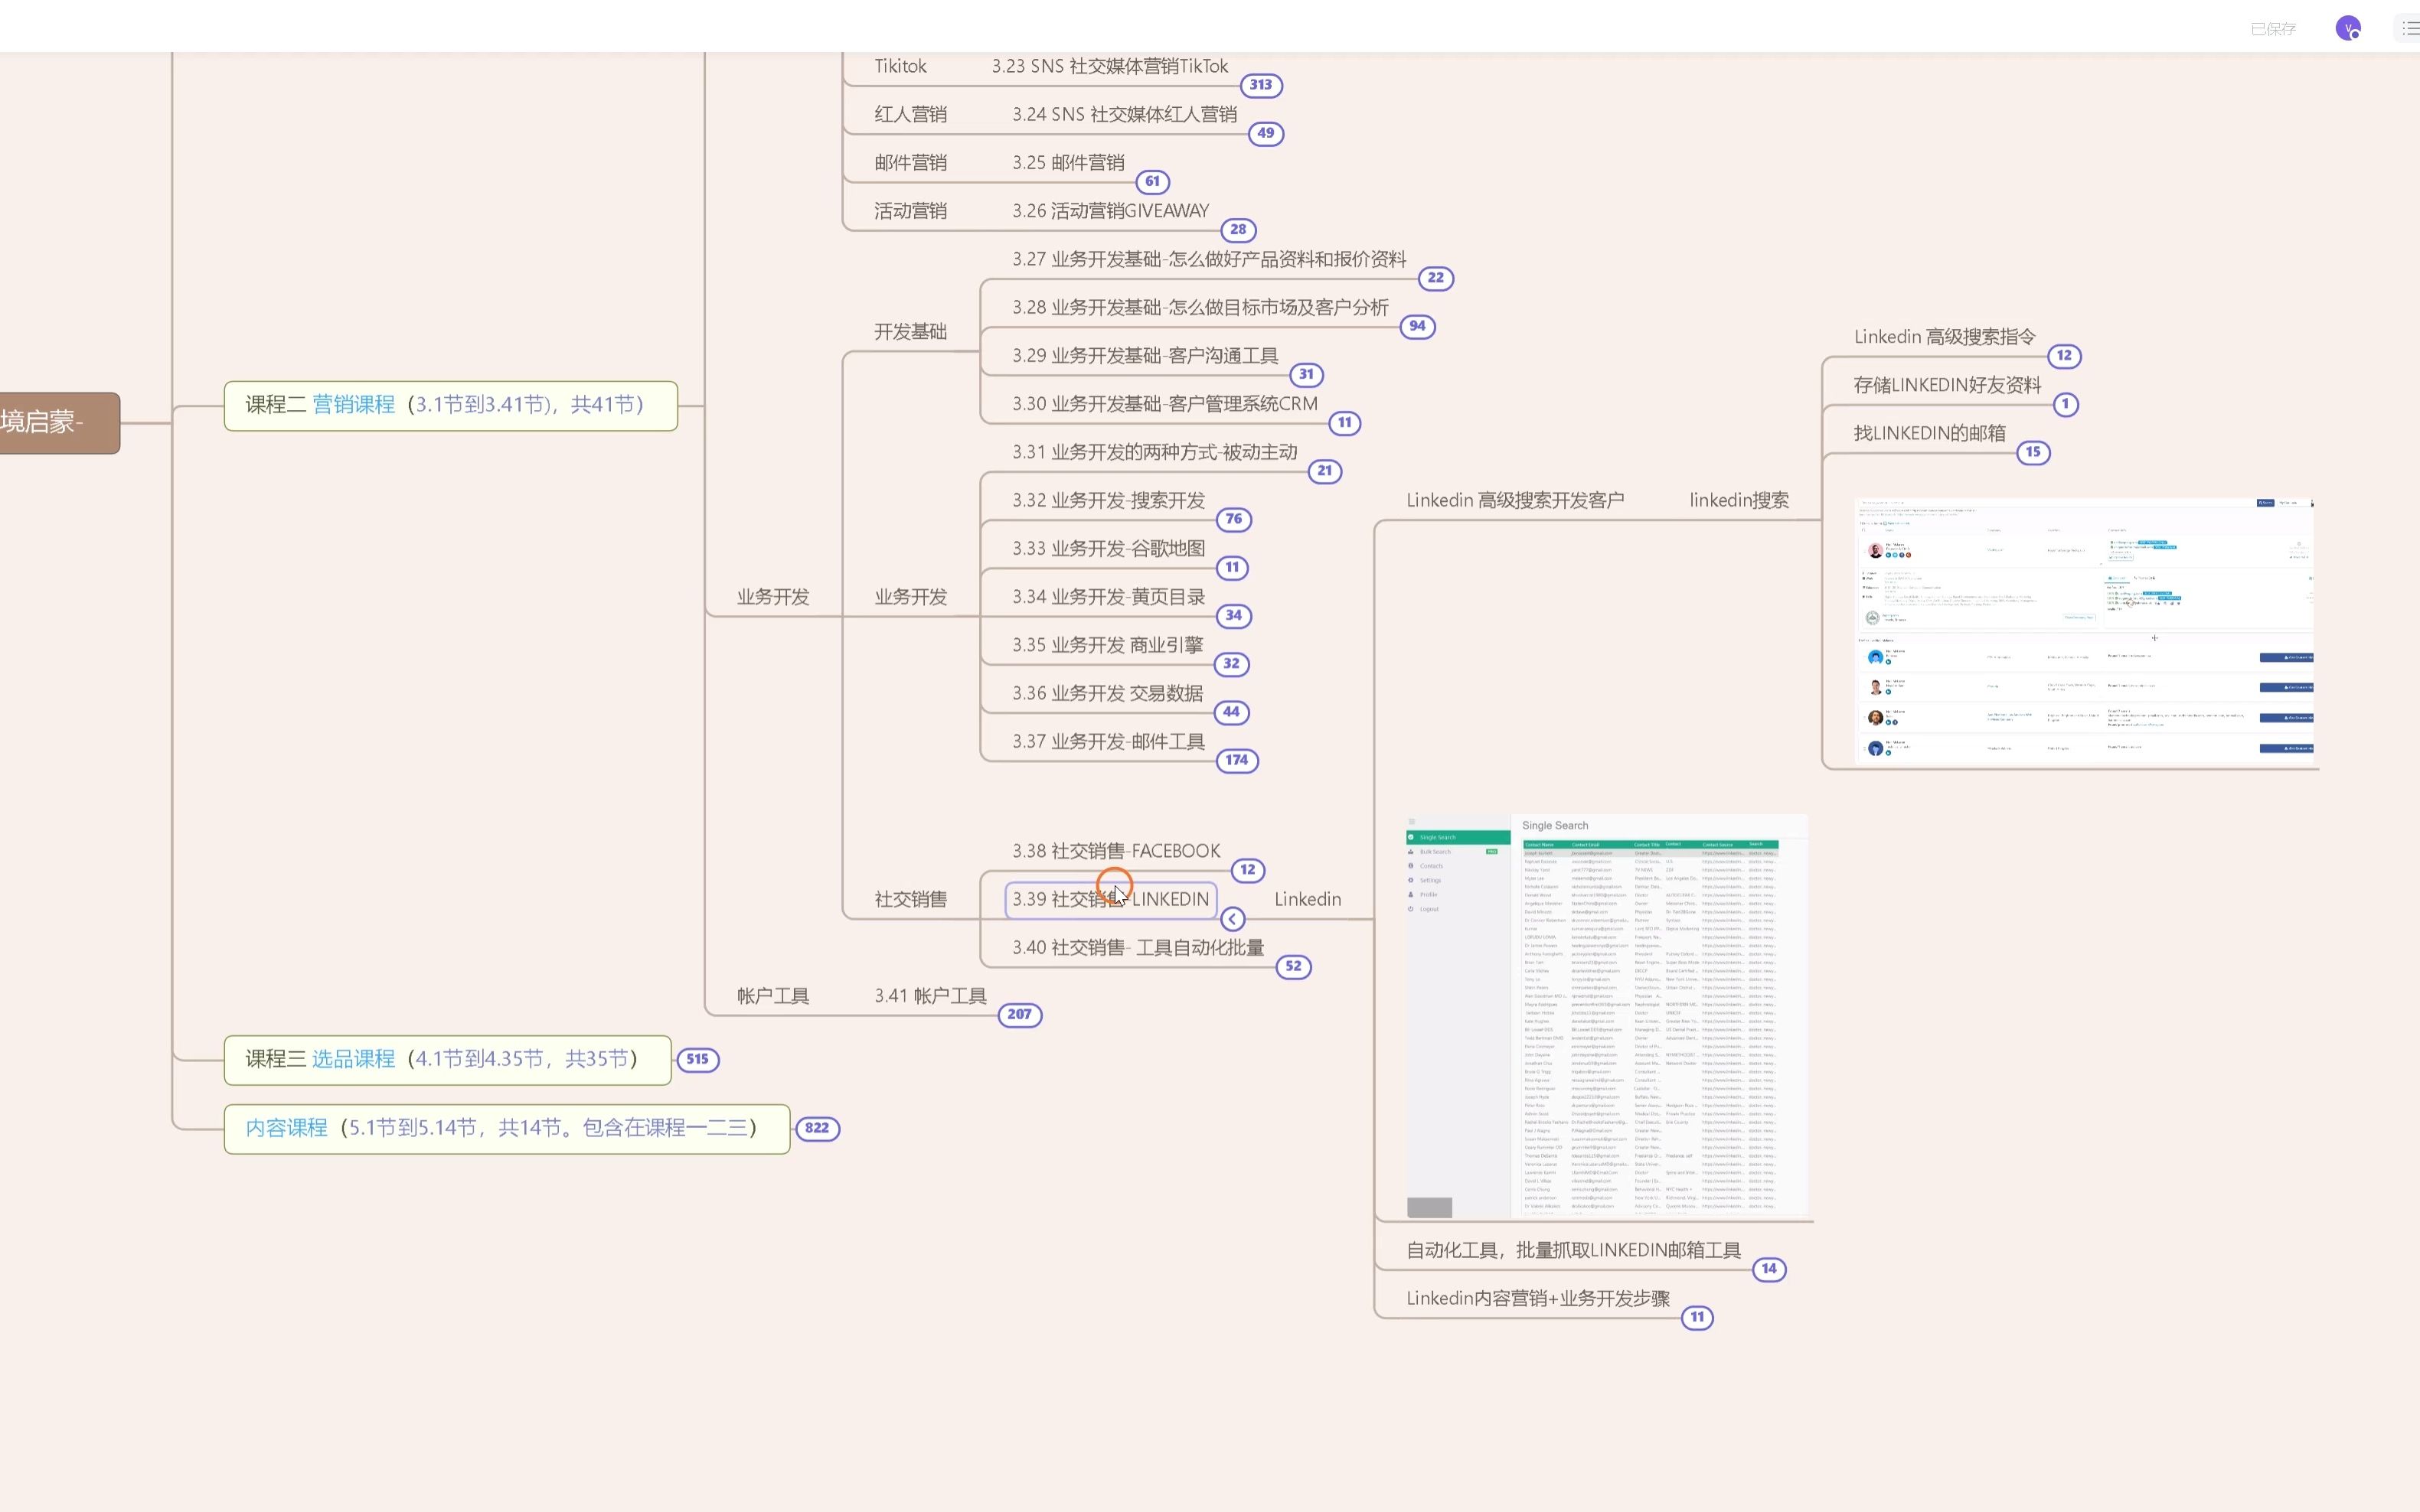Select the 红人营销 branch label
2420x1512 pixels.
coord(910,115)
